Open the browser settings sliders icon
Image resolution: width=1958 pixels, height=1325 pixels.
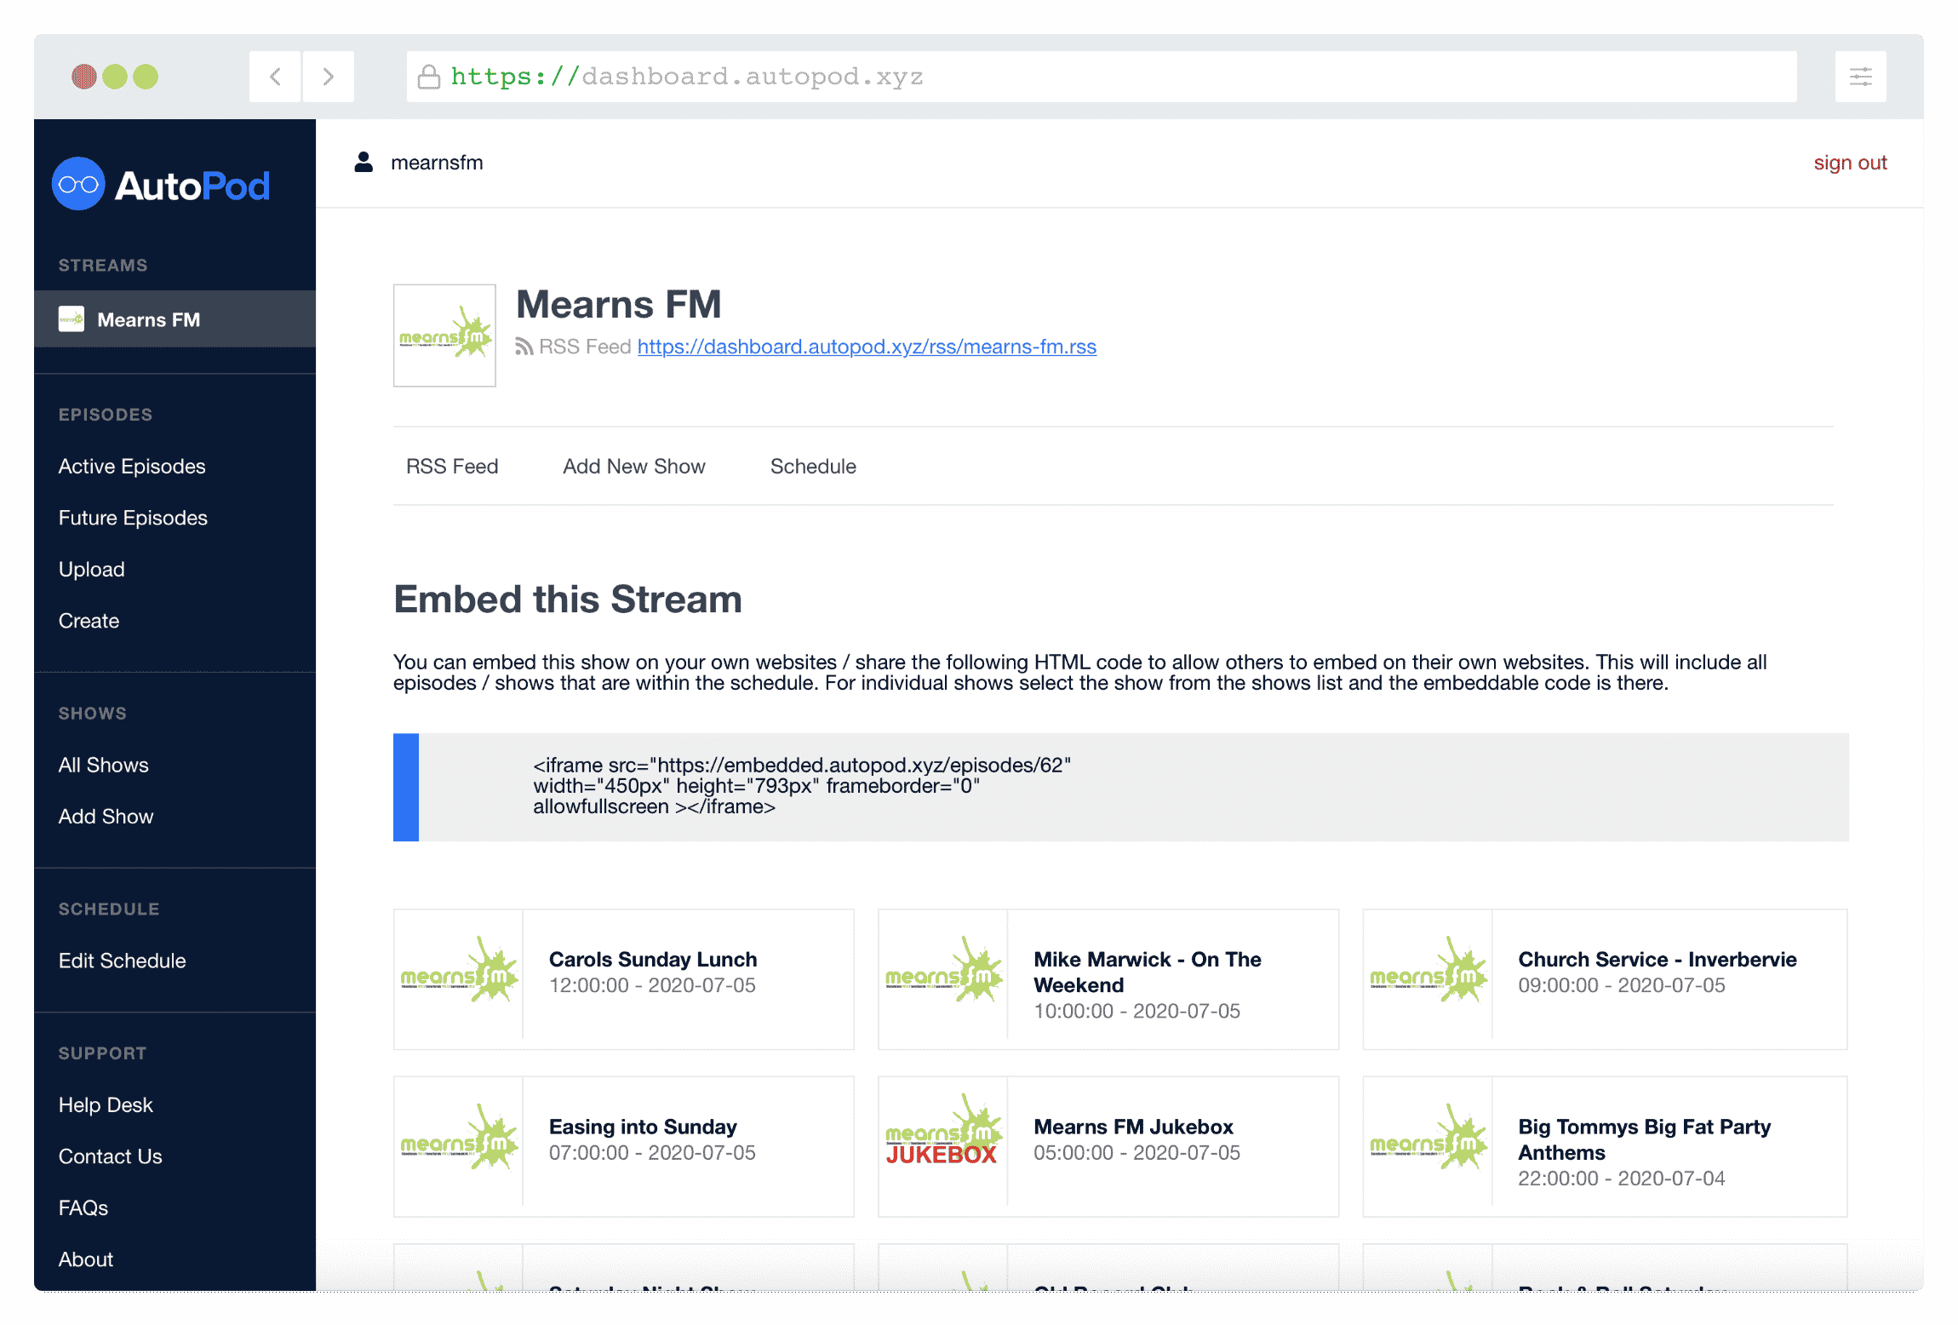1861,77
